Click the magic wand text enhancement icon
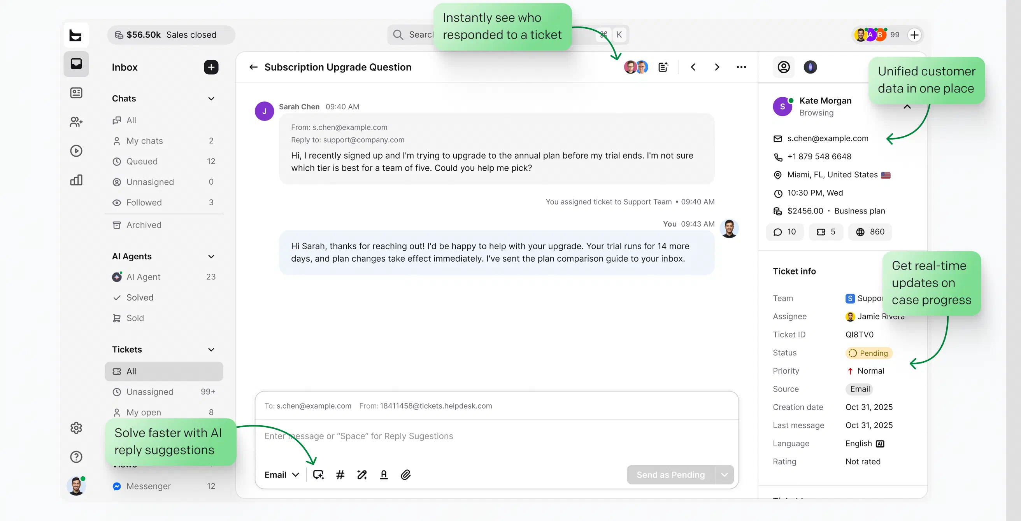Viewport: 1021px width, 521px height. pos(362,475)
